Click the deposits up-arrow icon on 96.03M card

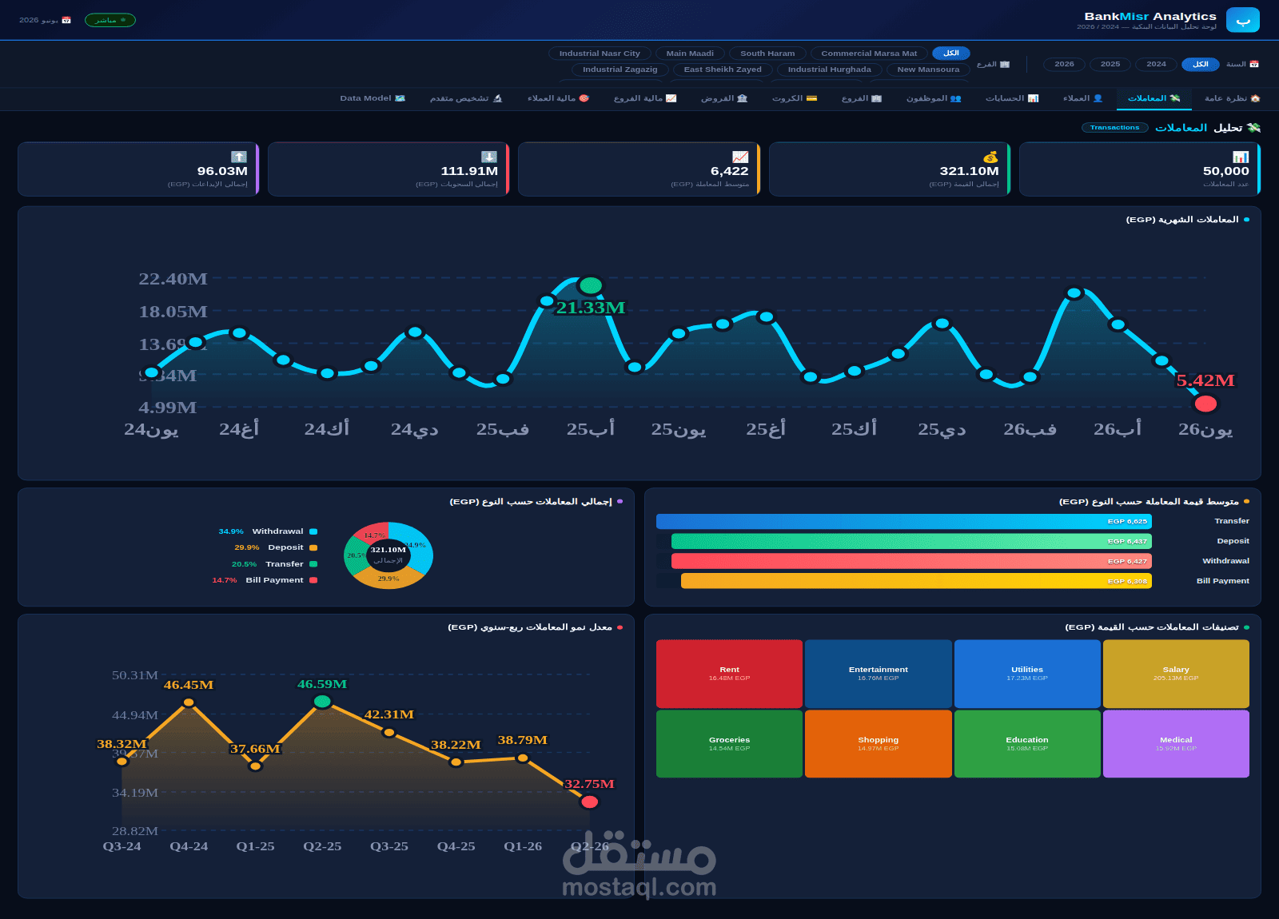pos(239,157)
